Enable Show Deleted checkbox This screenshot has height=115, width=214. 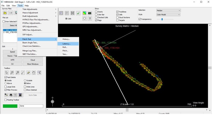(x=25, y=90)
